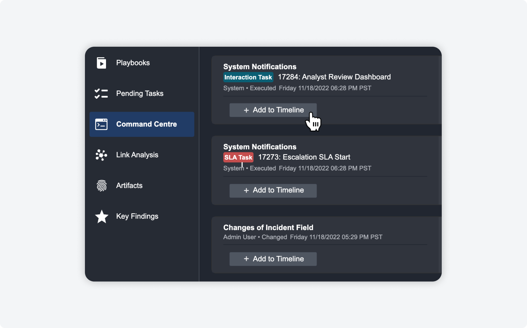Add Analyst Review Dashboard entry to timeline
Screen dimensions: 527x328
273,110
